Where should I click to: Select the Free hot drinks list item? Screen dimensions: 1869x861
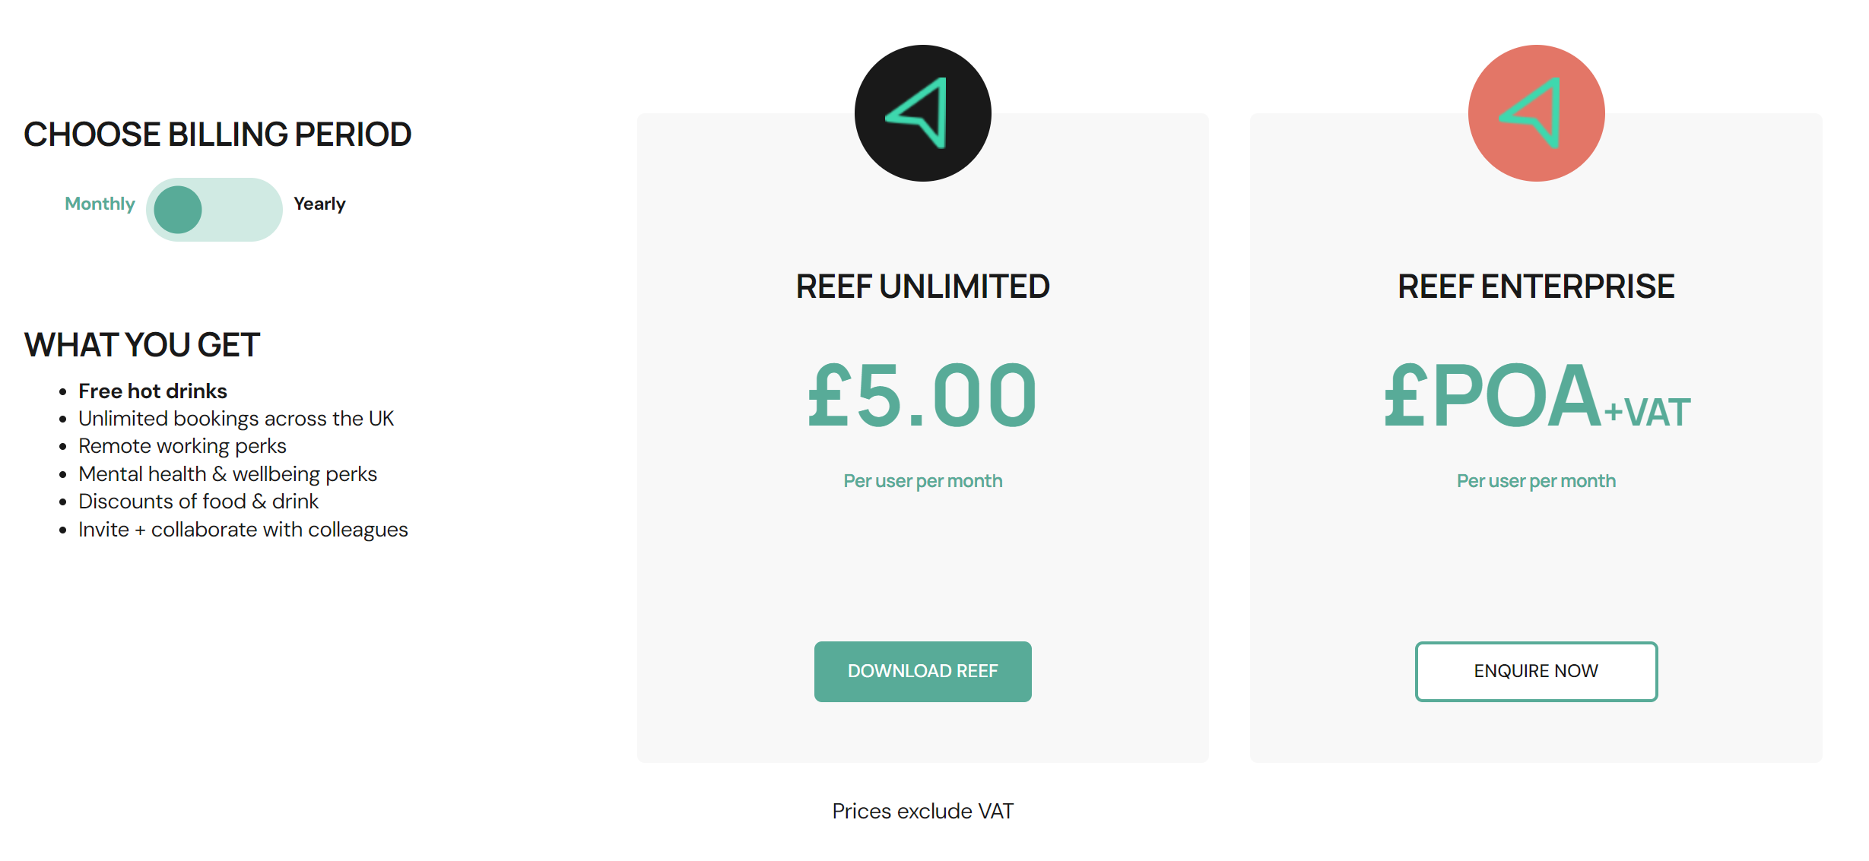coord(153,391)
